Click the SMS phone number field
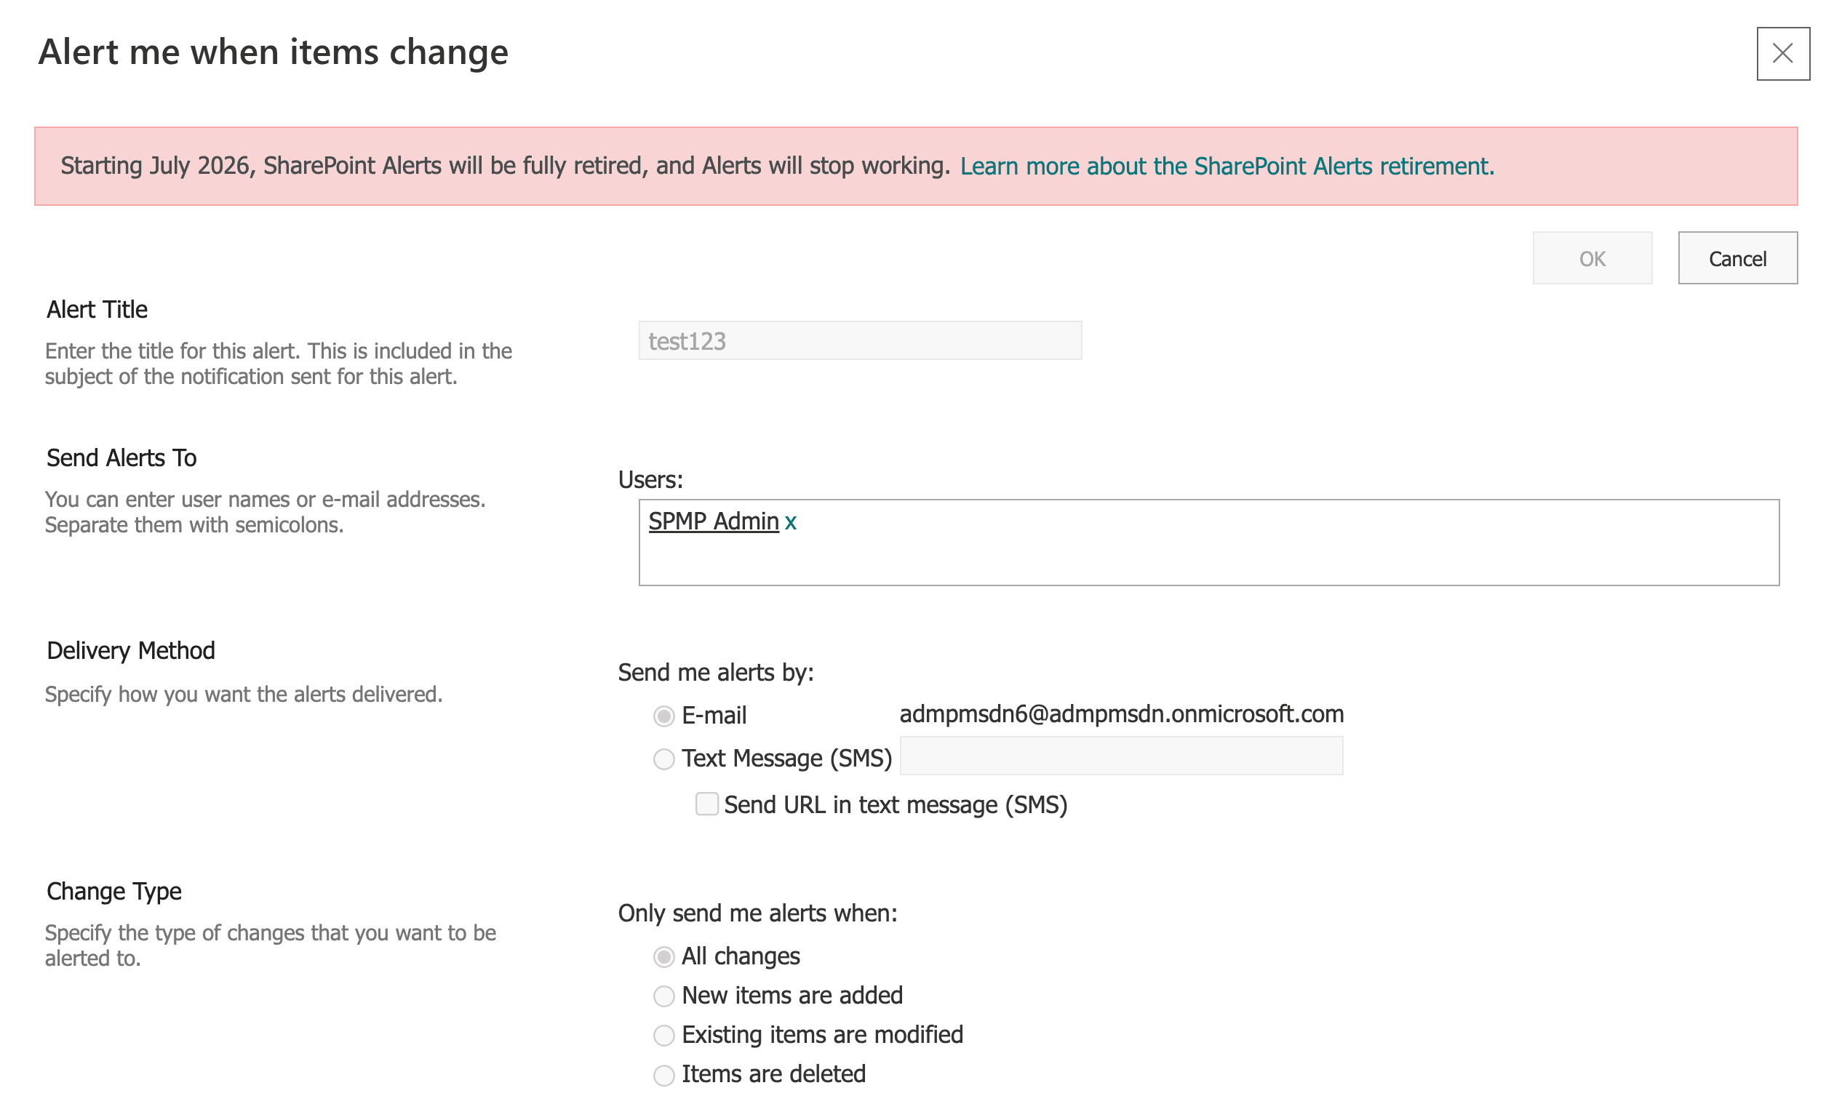 coord(1120,757)
